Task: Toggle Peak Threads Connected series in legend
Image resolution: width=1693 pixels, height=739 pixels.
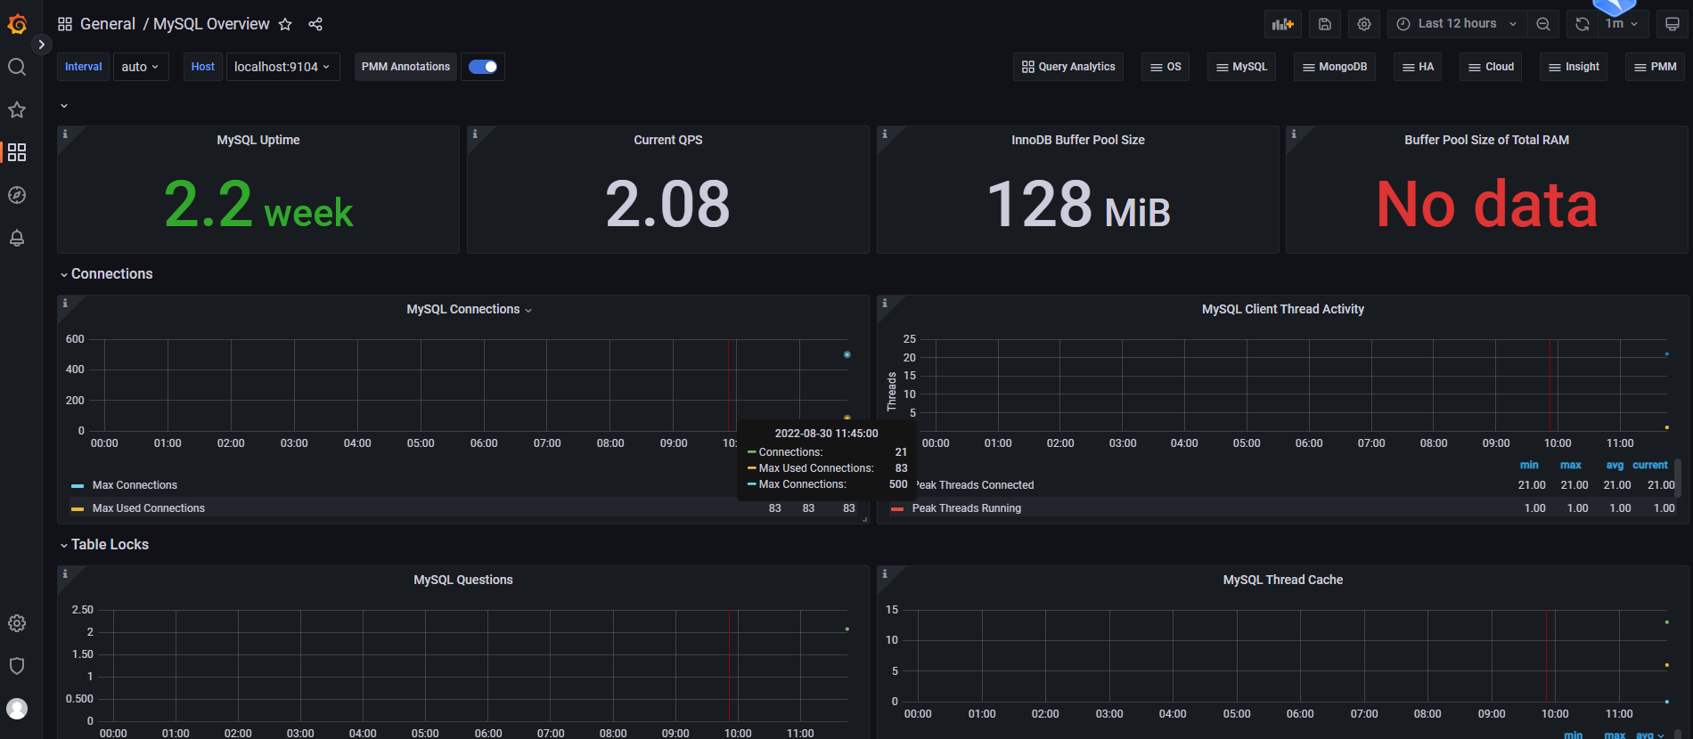Action: 974,485
